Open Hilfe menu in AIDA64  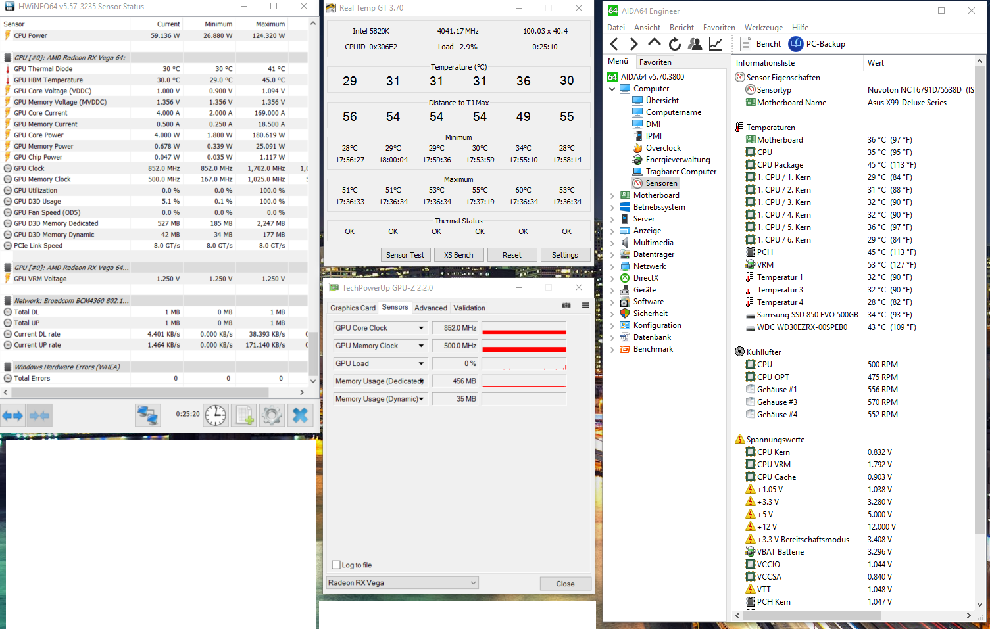[x=800, y=28]
